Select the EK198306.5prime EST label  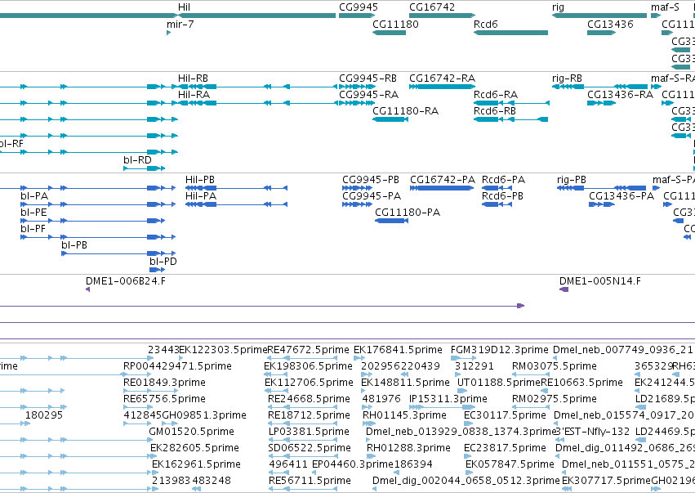pyautogui.click(x=308, y=366)
